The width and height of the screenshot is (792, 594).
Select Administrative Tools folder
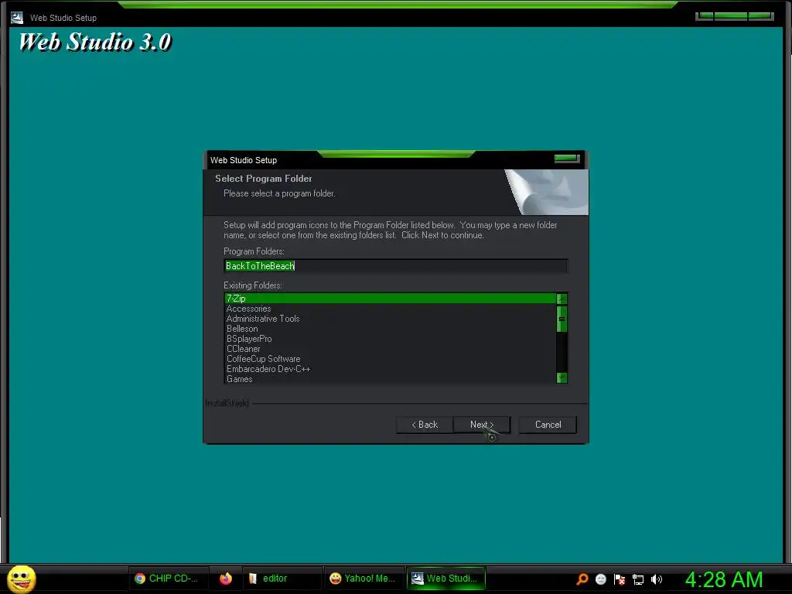[390, 319]
